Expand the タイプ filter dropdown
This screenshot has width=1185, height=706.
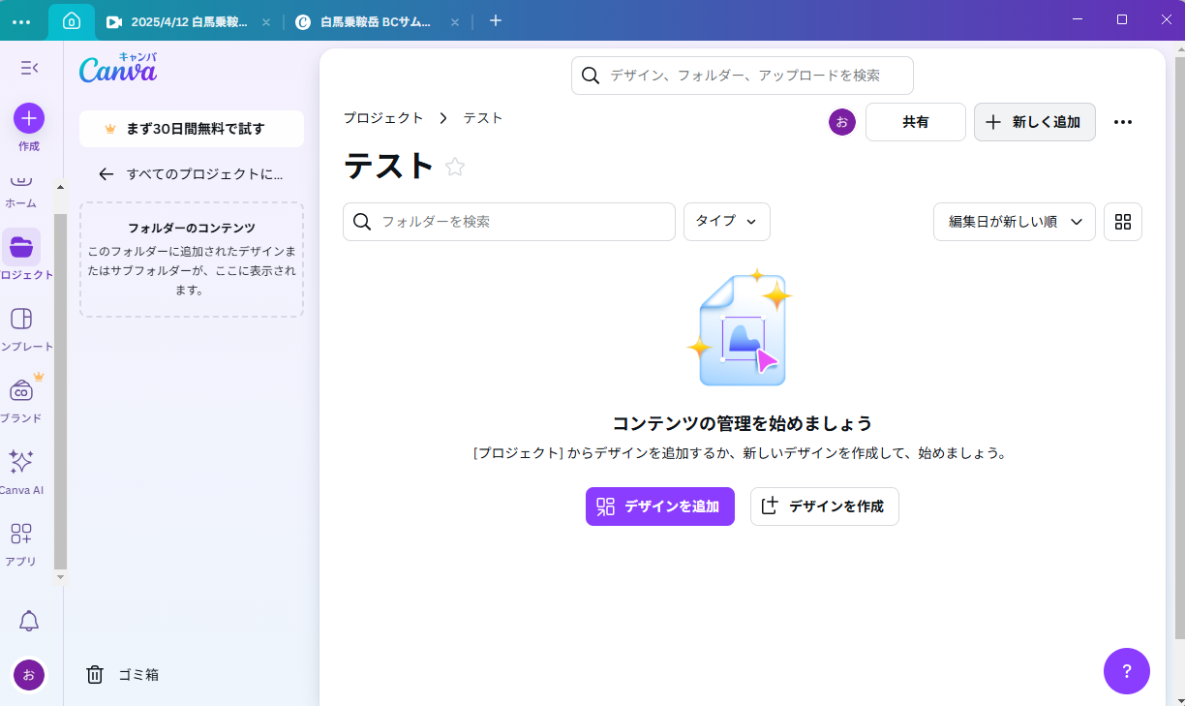coord(726,222)
